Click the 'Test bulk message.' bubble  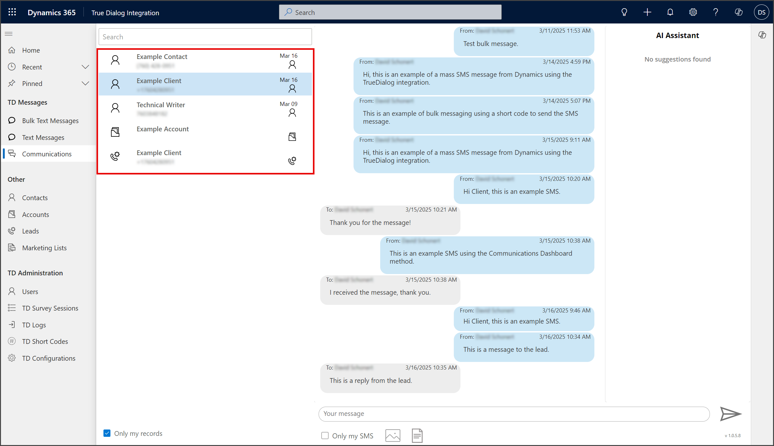point(524,41)
